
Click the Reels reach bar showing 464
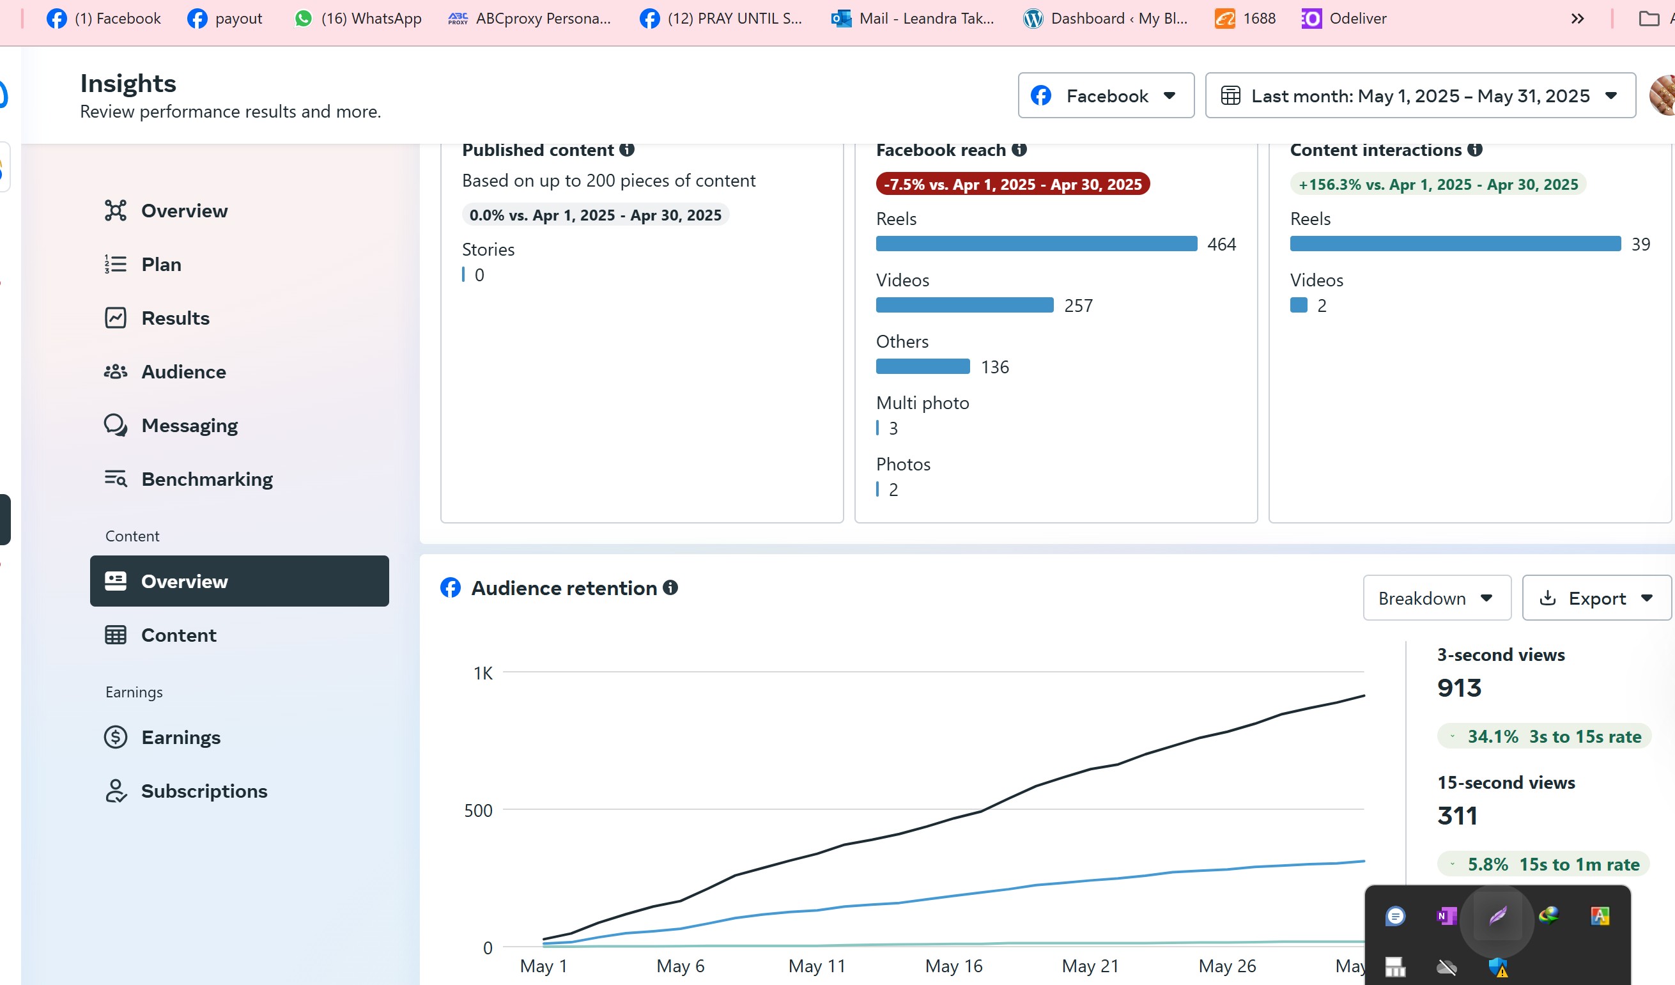[1036, 244]
